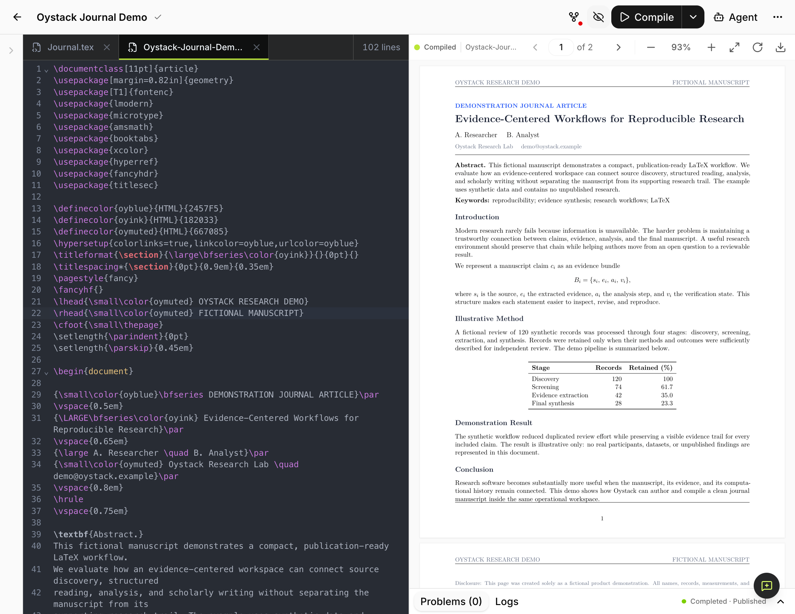Click the Screening row in PDF table
795x614 pixels.
[x=602, y=387]
